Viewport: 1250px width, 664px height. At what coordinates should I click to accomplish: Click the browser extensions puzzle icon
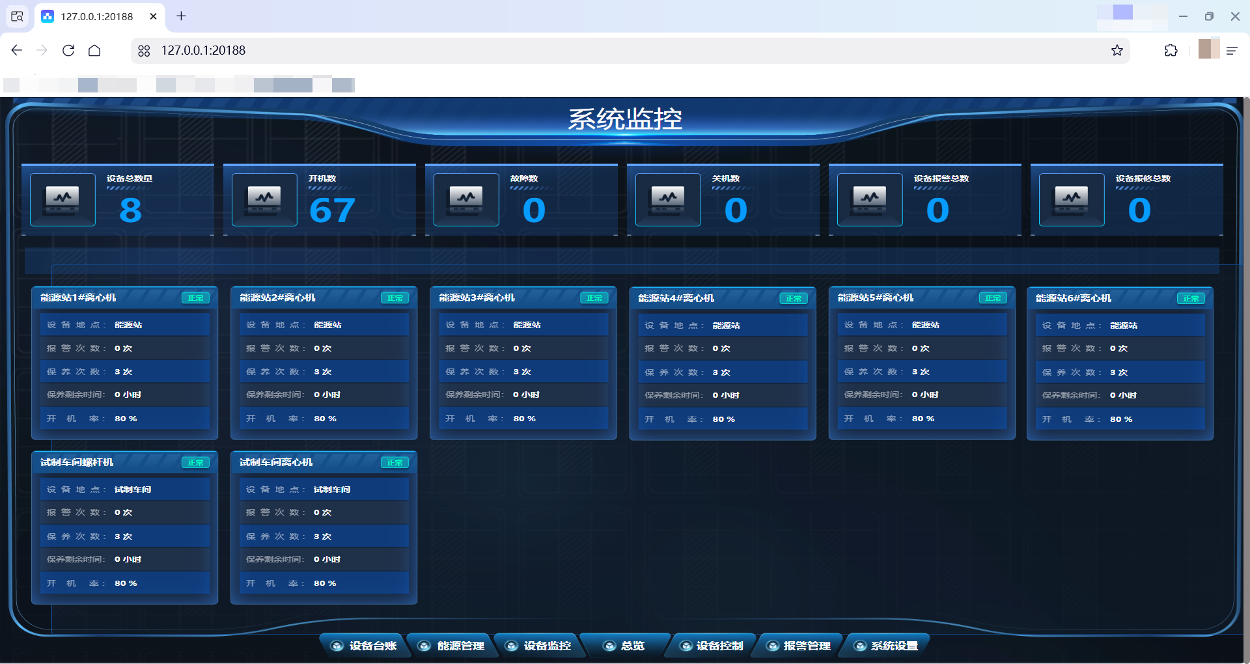(1171, 51)
